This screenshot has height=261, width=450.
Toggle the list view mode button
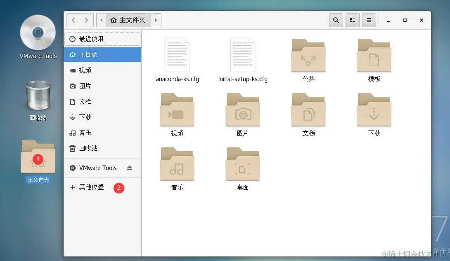(353, 20)
